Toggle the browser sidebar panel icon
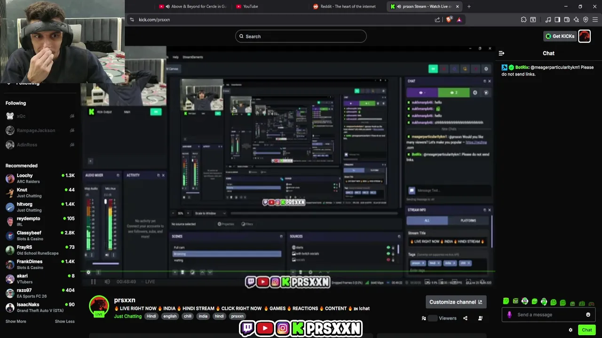 (557, 19)
